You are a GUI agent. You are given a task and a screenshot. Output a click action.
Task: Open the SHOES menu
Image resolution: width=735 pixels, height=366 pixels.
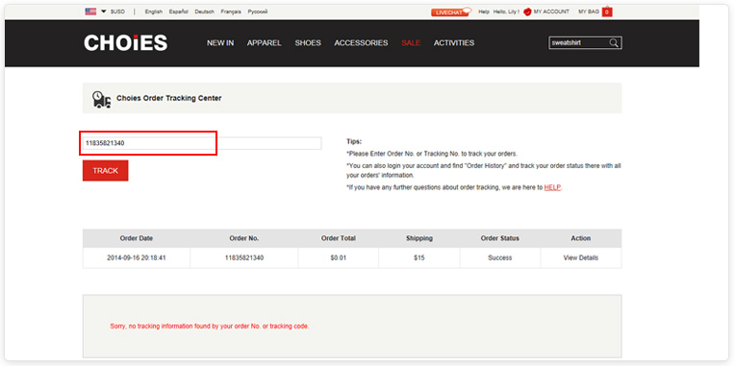[308, 42]
